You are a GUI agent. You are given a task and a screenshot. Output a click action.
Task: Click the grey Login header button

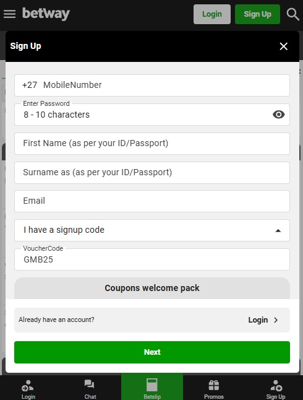212,14
